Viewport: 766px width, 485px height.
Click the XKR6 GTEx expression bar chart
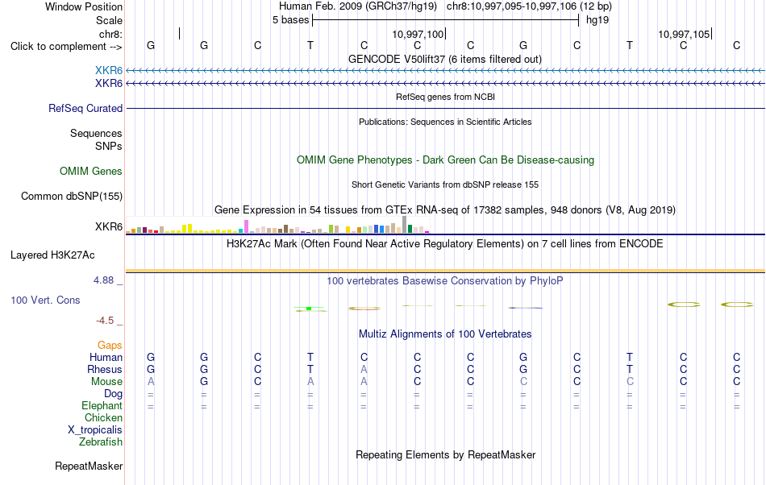pyautogui.click(x=277, y=225)
